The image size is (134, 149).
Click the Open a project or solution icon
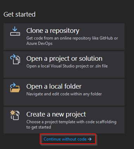15,59
